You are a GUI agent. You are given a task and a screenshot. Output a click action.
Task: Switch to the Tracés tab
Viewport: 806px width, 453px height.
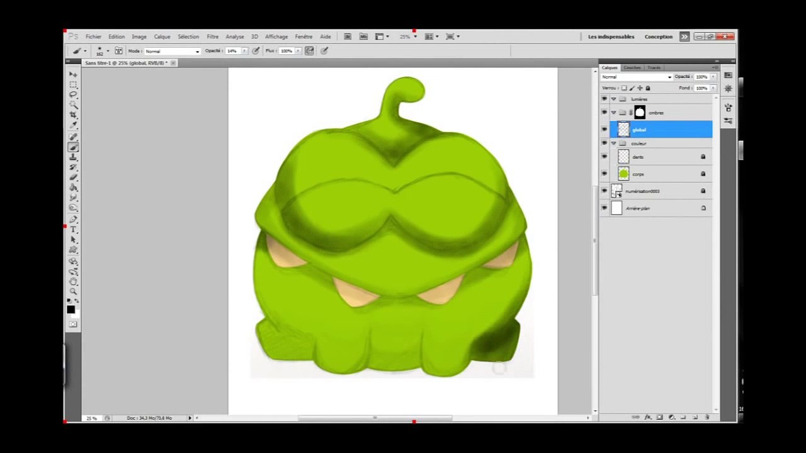pos(654,67)
